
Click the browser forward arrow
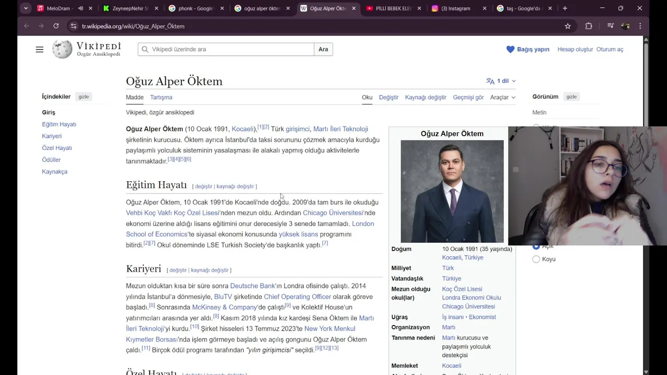(41, 26)
